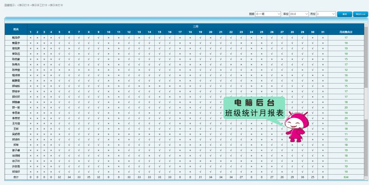Click the export Excel button
This screenshot has height=185, width=369.
pos(360,14)
